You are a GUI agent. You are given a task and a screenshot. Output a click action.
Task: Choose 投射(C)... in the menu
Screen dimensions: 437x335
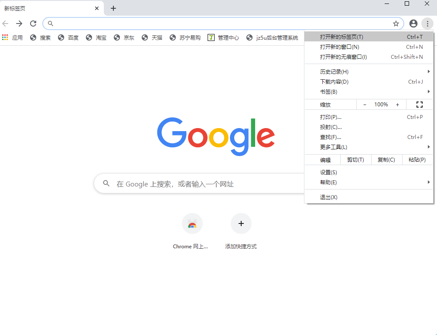tap(369, 127)
